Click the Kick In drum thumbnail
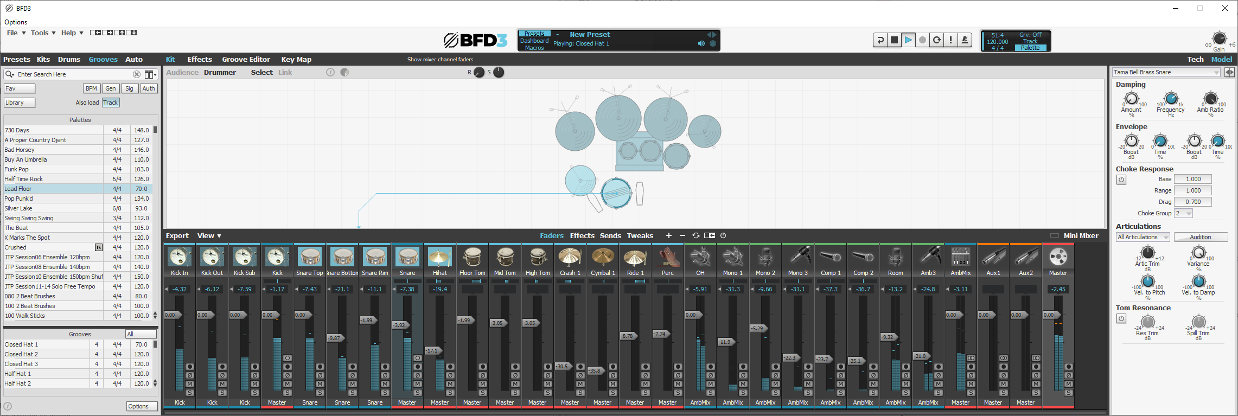This screenshot has height=416, width=1238. coord(180,257)
